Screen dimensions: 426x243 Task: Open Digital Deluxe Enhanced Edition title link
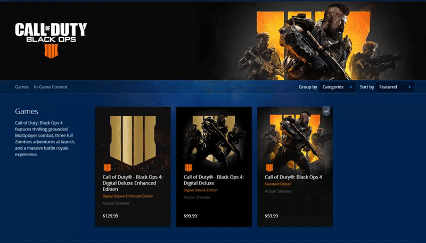point(133,183)
